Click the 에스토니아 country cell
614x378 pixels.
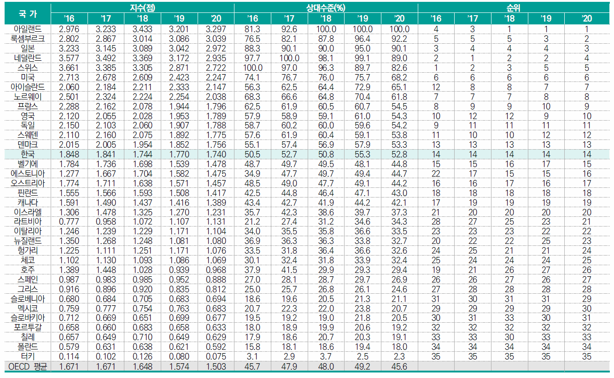28,173
